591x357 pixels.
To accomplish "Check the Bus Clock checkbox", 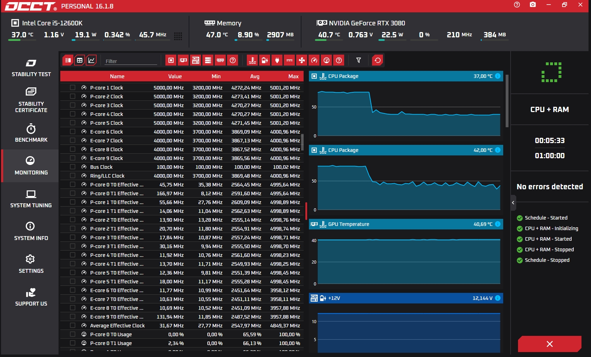I will click(x=73, y=167).
